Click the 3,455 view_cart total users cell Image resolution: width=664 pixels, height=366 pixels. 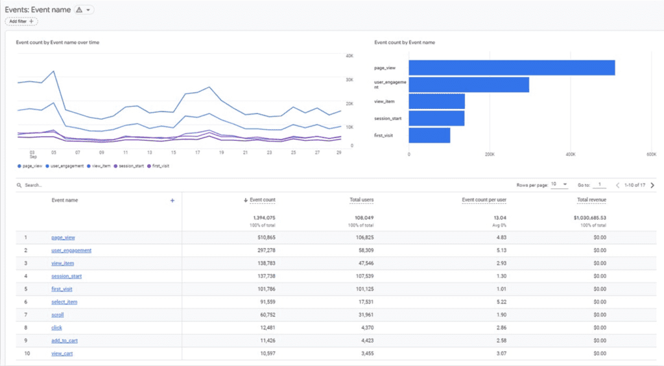coord(367,354)
